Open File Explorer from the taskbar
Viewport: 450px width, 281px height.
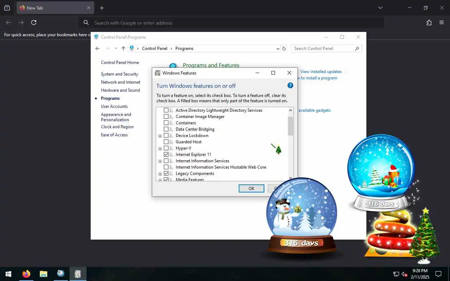click(x=43, y=274)
